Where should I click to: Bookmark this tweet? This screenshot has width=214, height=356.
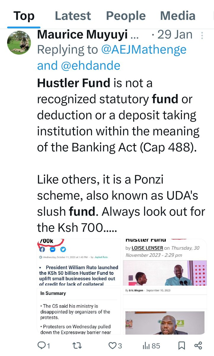pyautogui.click(x=181, y=346)
